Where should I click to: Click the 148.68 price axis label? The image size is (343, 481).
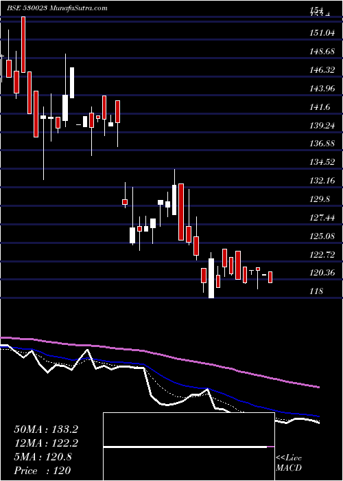pyautogui.click(x=322, y=52)
